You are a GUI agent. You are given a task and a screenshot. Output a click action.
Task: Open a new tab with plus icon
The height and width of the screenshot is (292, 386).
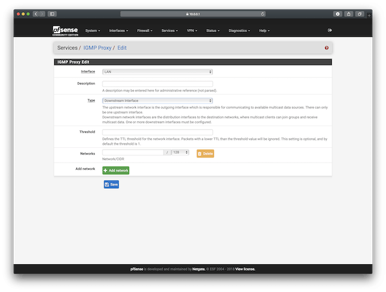pyautogui.click(x=369, y=16)
